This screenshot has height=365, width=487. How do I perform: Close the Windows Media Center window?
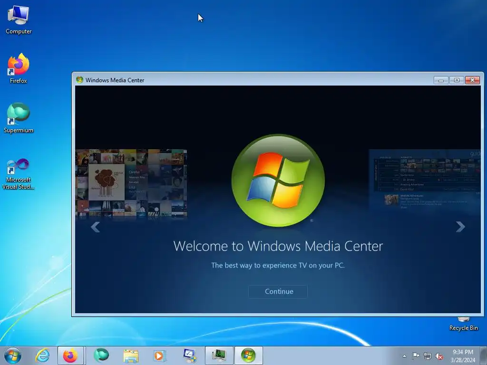[472, 80]
